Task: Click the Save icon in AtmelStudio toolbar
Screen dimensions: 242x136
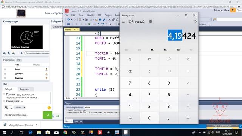Action: 100,19
